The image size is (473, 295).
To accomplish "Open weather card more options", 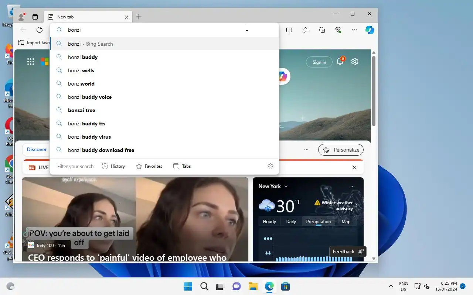I will tap(352, 186).
